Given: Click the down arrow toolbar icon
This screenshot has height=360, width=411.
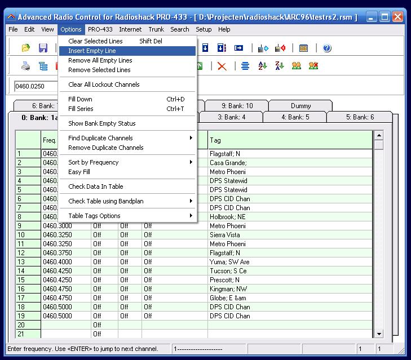Looking at the screenshot, I should tap(205, 48).
